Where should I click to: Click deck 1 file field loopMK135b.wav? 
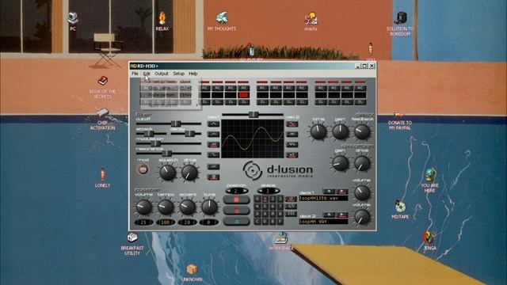pyautogui.click(x=323, y=198)
